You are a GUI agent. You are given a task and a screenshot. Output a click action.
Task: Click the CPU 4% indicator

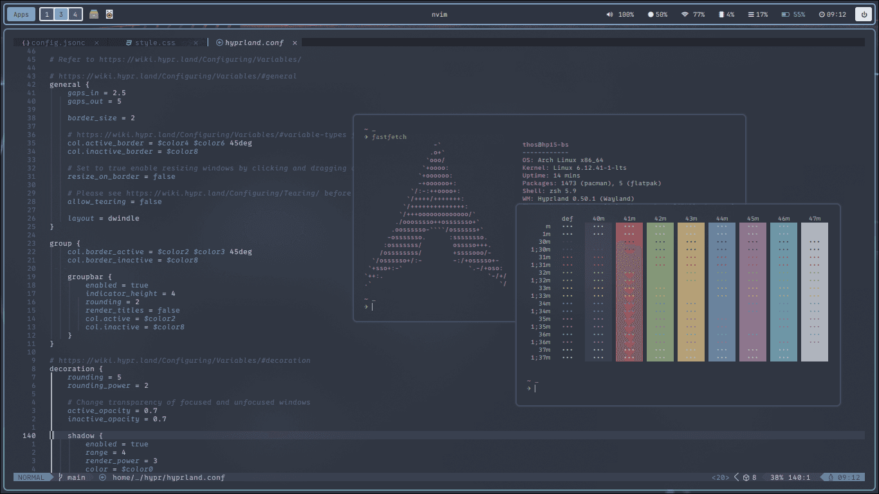[726, 14]
